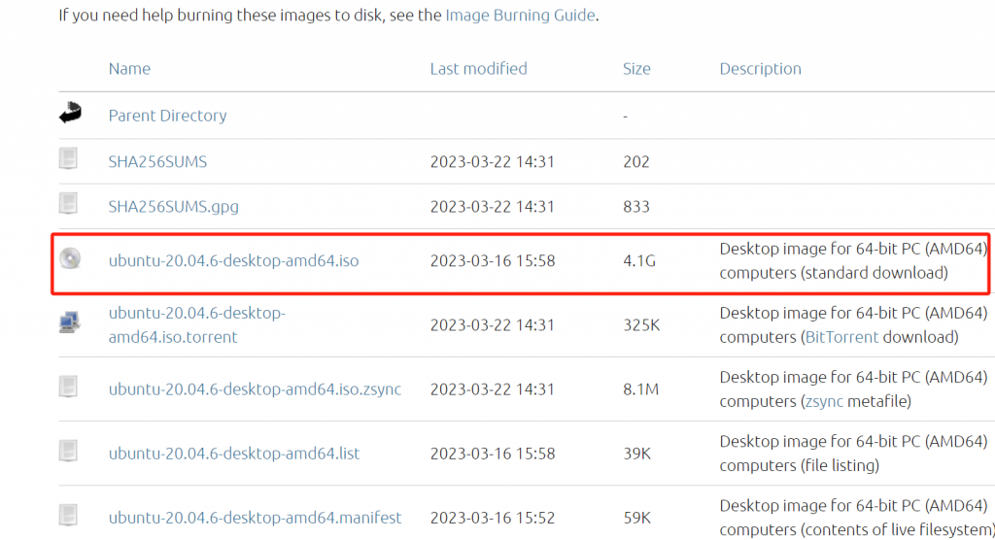Sort the listing by Last modified

click(478, 69)
